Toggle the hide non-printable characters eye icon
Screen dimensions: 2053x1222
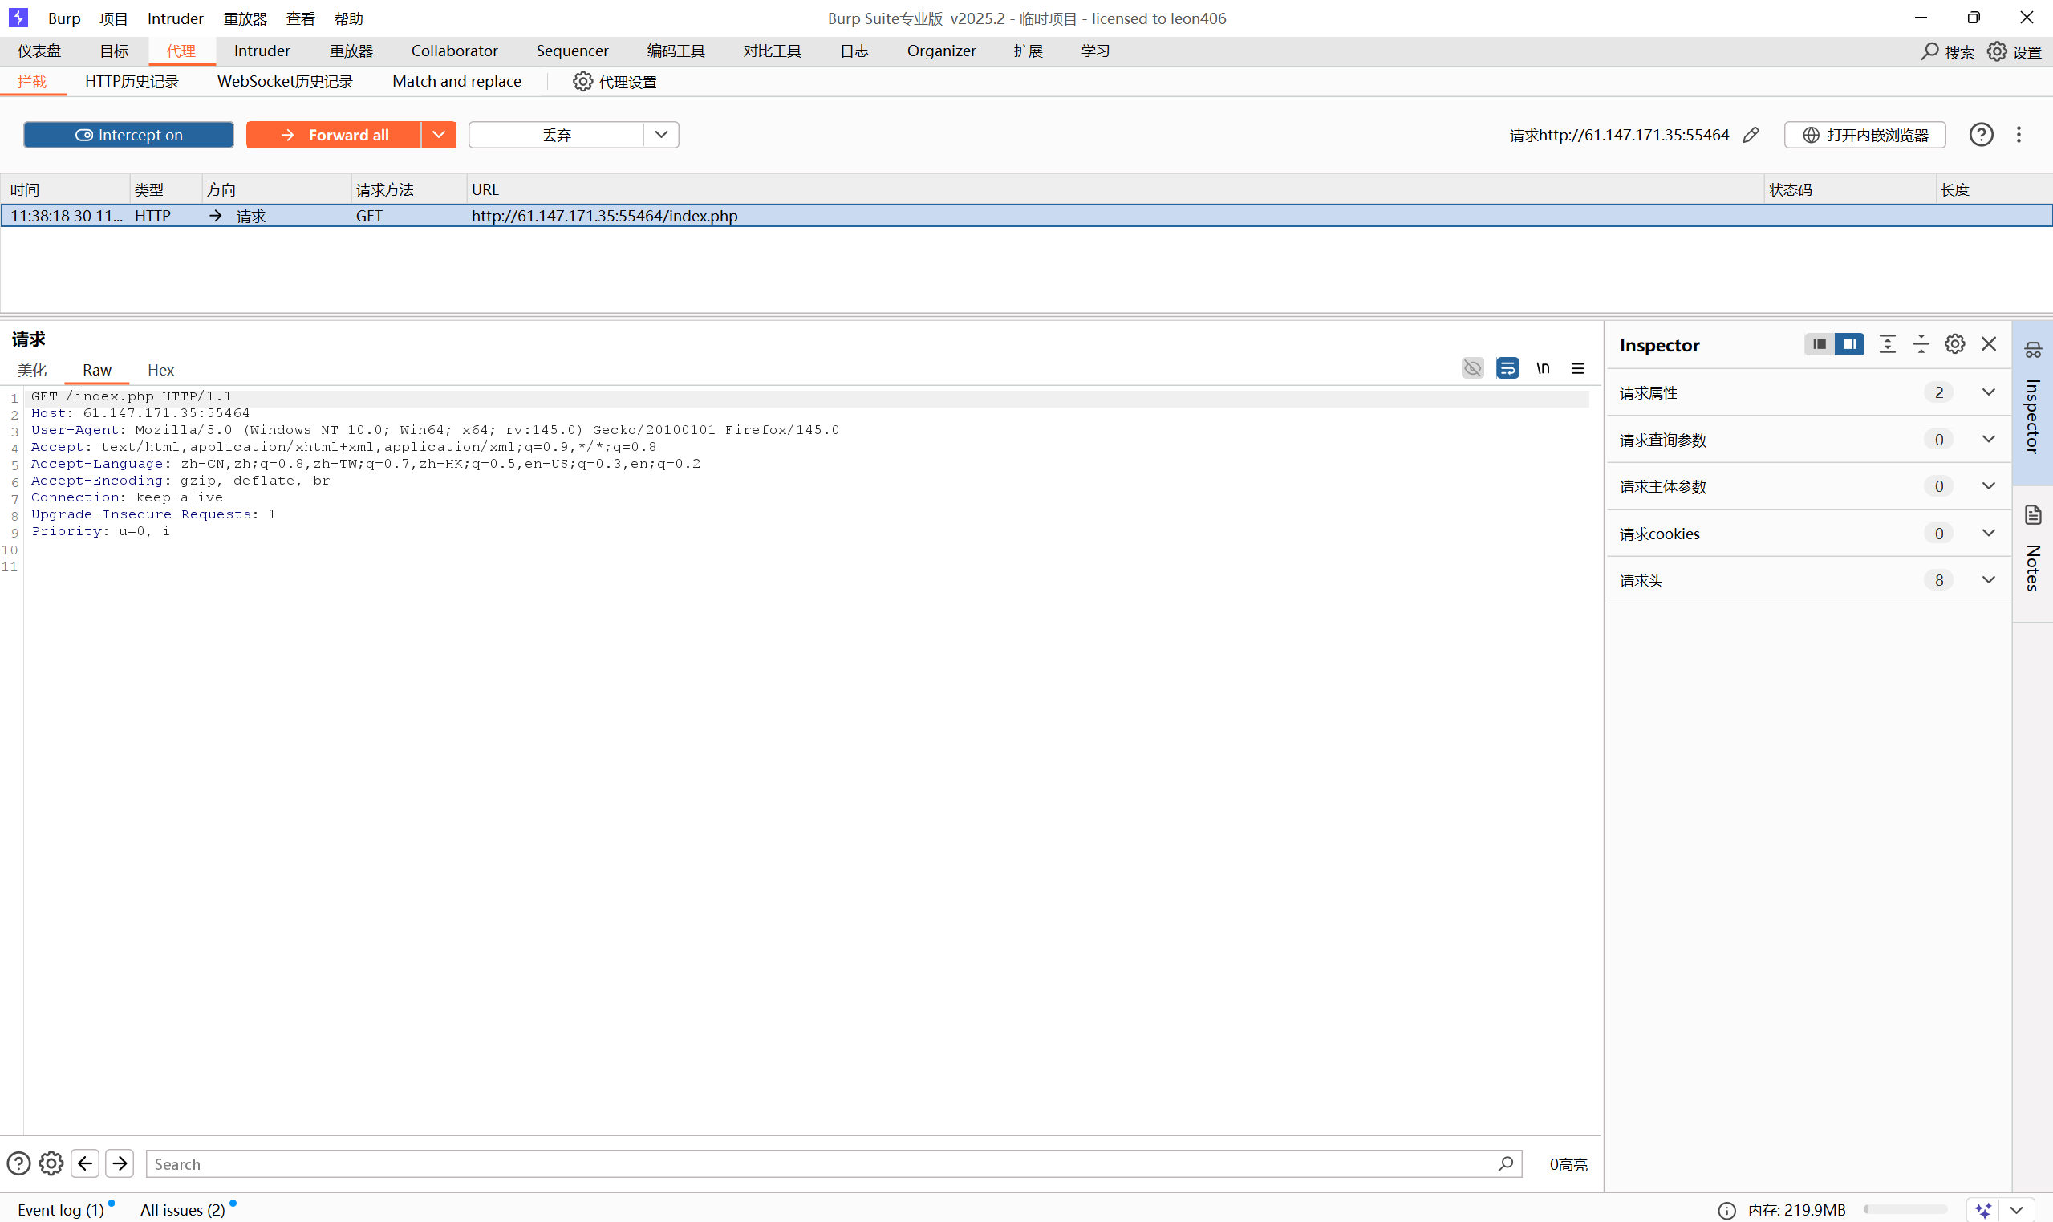(1472, 368)
